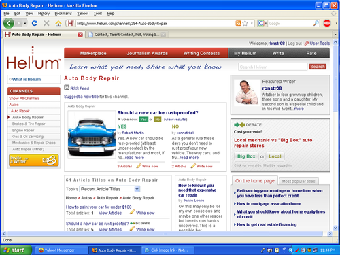Open the Adblock Plus ABP icon
Screen dimensions: 340x255
click(x=327, y=23)
